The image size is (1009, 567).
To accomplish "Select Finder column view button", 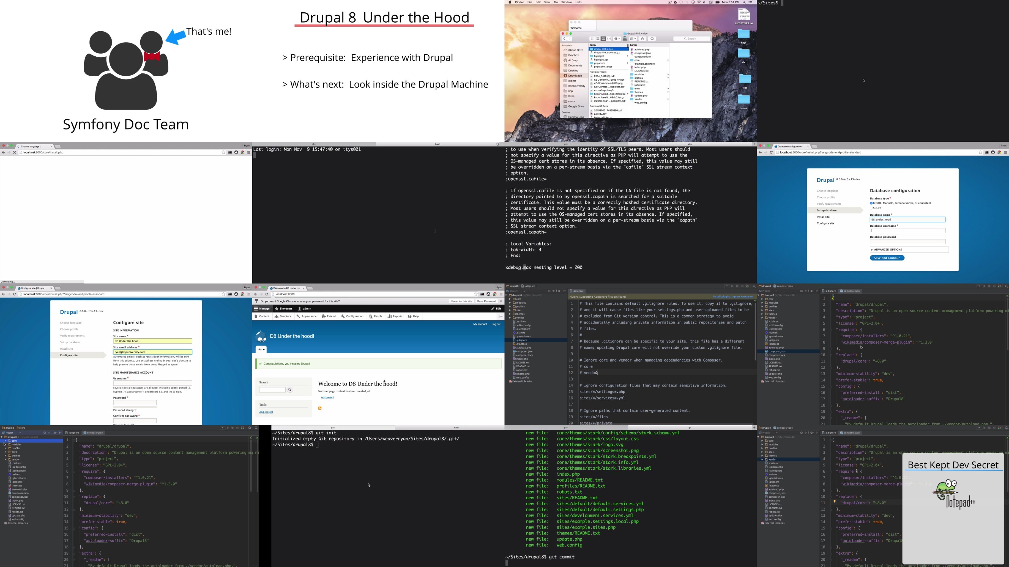I will 603,39.
